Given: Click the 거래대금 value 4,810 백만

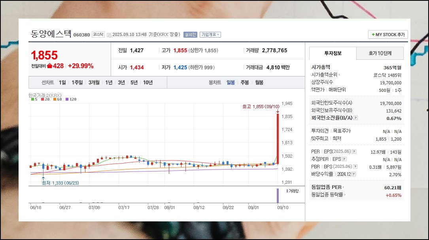Looking at the screenshot, I should (x=278, y=67).
